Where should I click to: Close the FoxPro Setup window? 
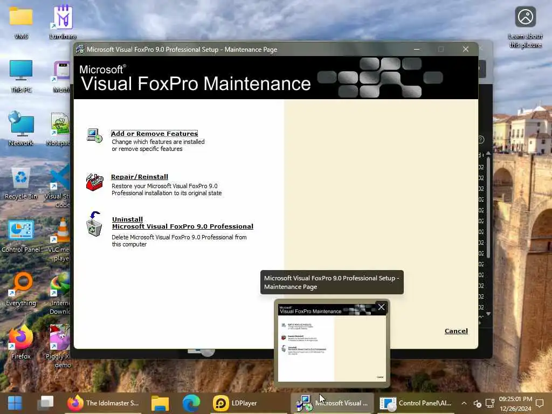tap(466, 49)
